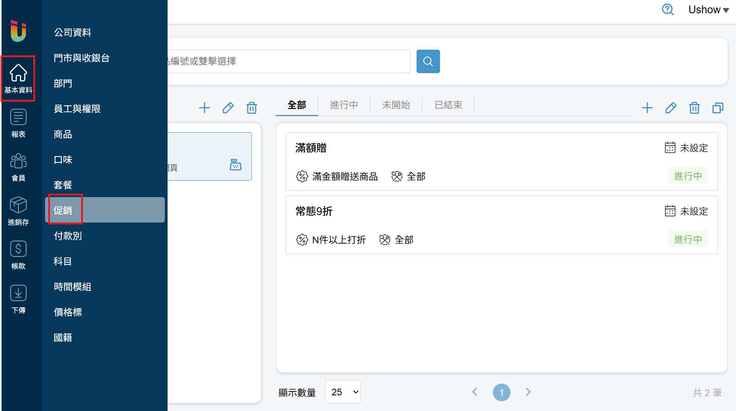Click 未設定 date text on 滿額贈
The width and height of the screenshot is (736, 411).
[x=694, y=148]
